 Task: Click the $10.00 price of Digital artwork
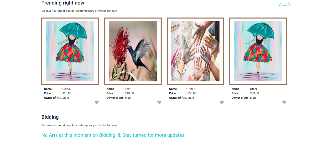pos(67,93)
